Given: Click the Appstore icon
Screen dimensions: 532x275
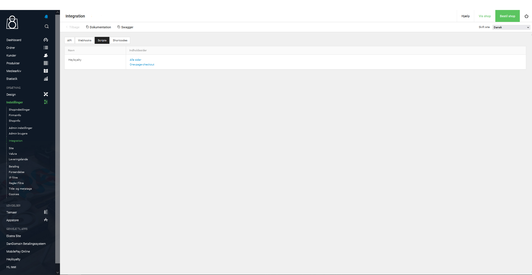Looking at the screenshot, I should pos(46,220).
